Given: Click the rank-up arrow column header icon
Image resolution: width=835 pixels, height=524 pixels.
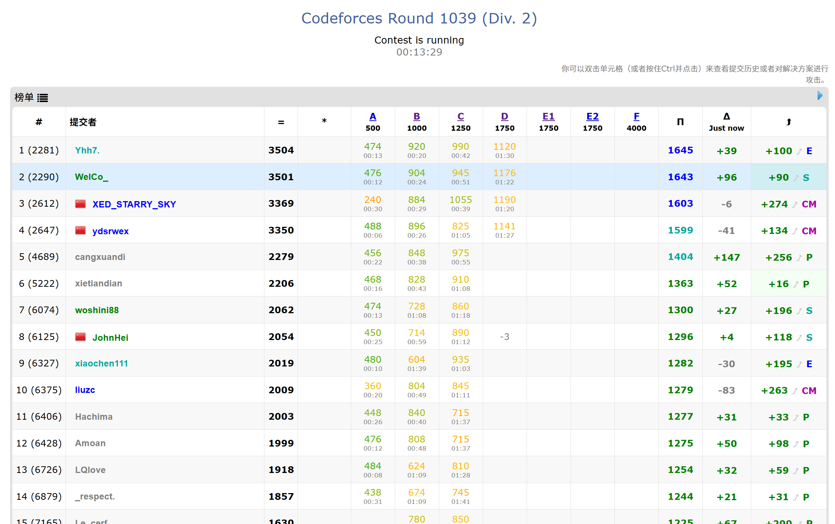Looking at the screenshot, I should coord(788,122).
